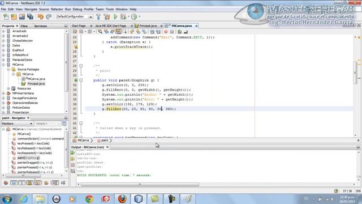
Task: Switch to the Services tab
Action: (40, 26)
